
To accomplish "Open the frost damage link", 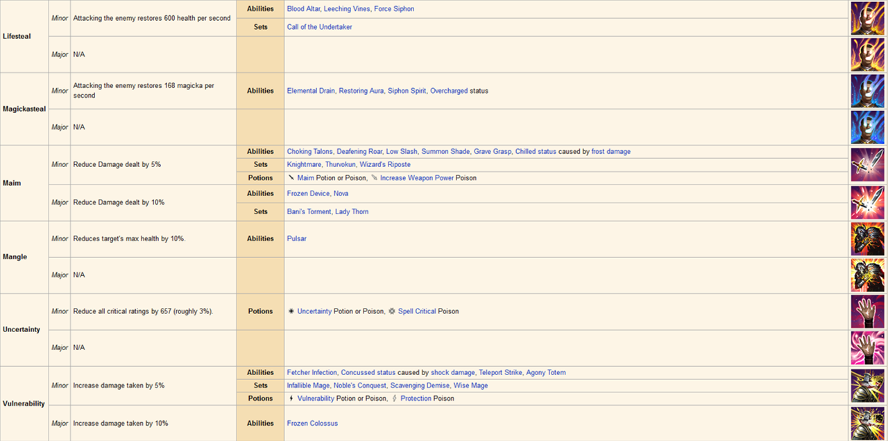I will [611, 151].
